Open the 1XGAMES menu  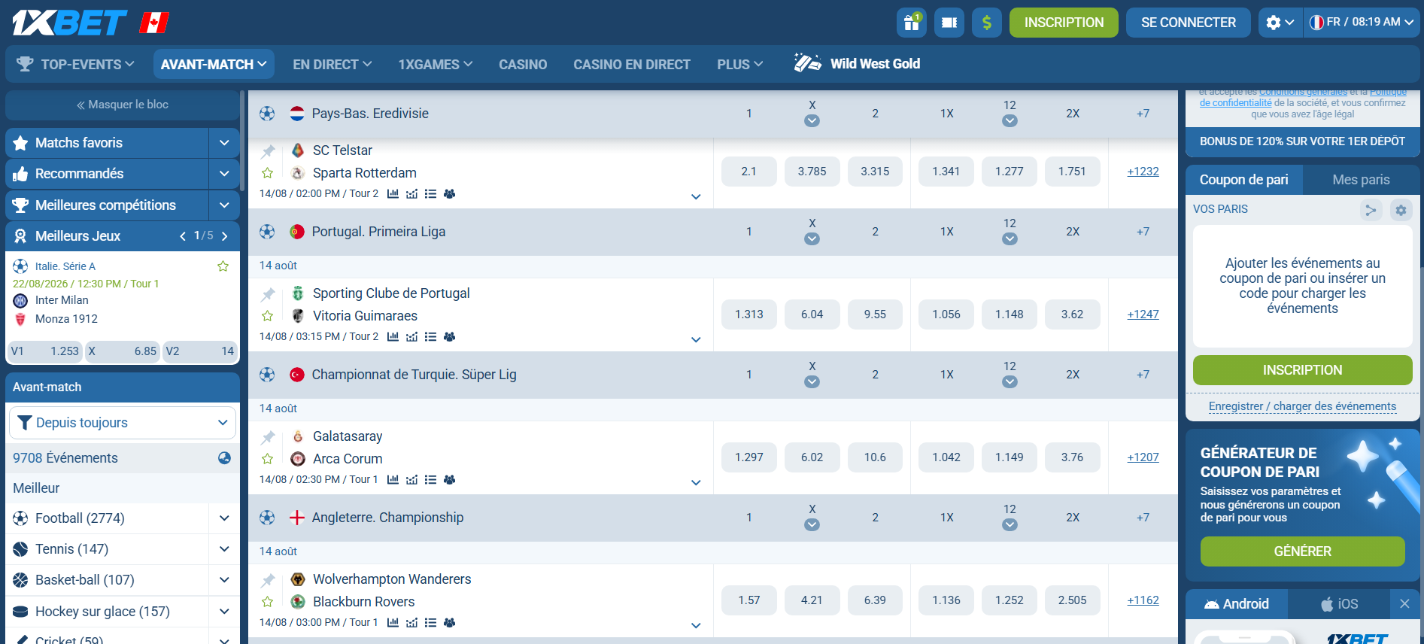click(x=435, y=65)
